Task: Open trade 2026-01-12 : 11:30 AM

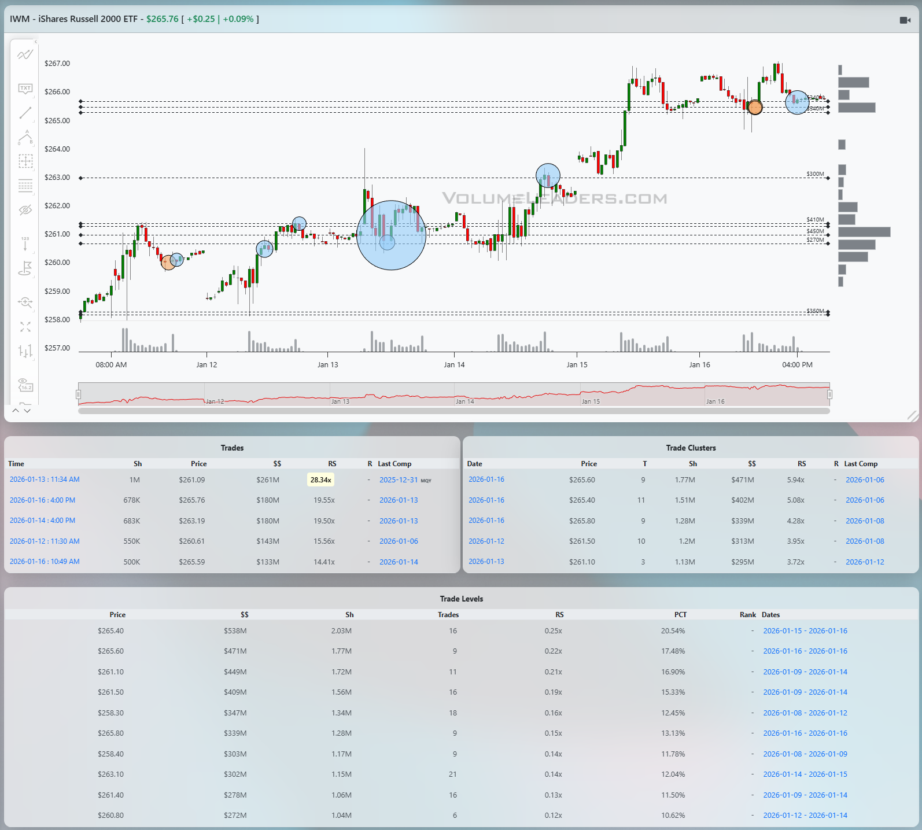Action: coord(45,541)
